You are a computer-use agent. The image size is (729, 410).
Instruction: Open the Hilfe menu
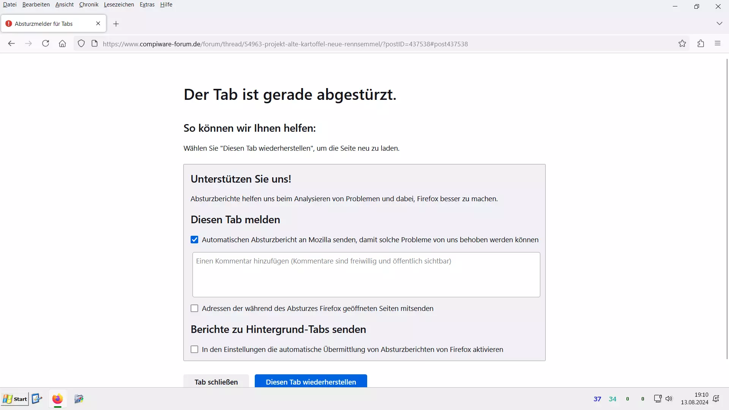point(166,5)
